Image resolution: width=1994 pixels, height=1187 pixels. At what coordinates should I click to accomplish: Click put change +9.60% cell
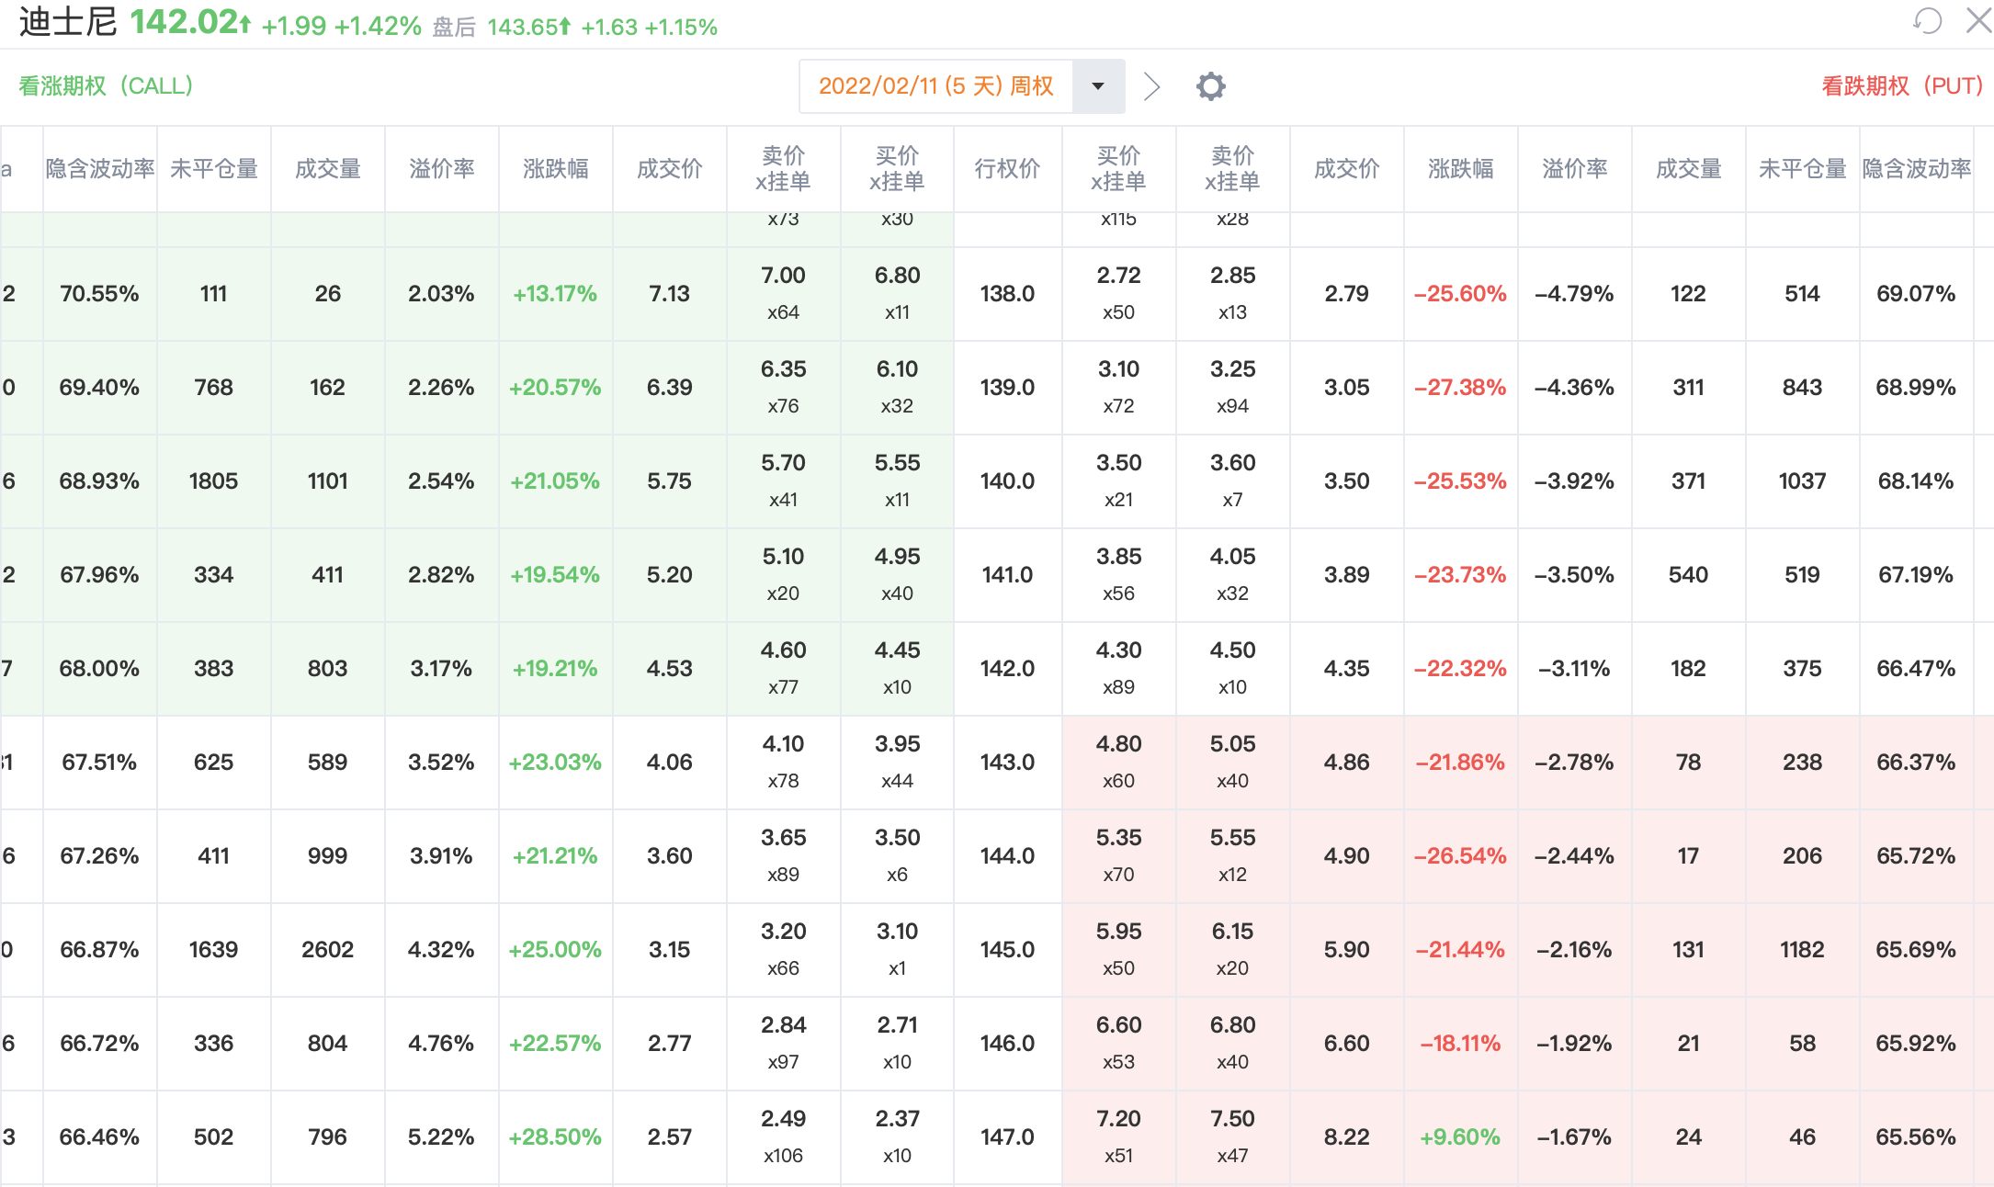[1460, 1137]
